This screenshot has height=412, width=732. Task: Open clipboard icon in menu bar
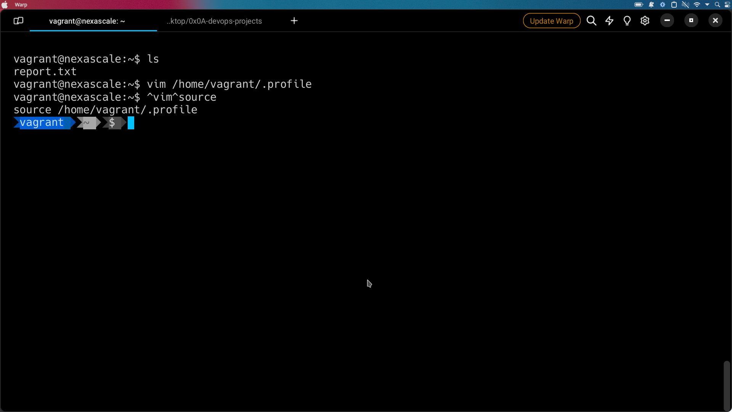coord(674,5)
